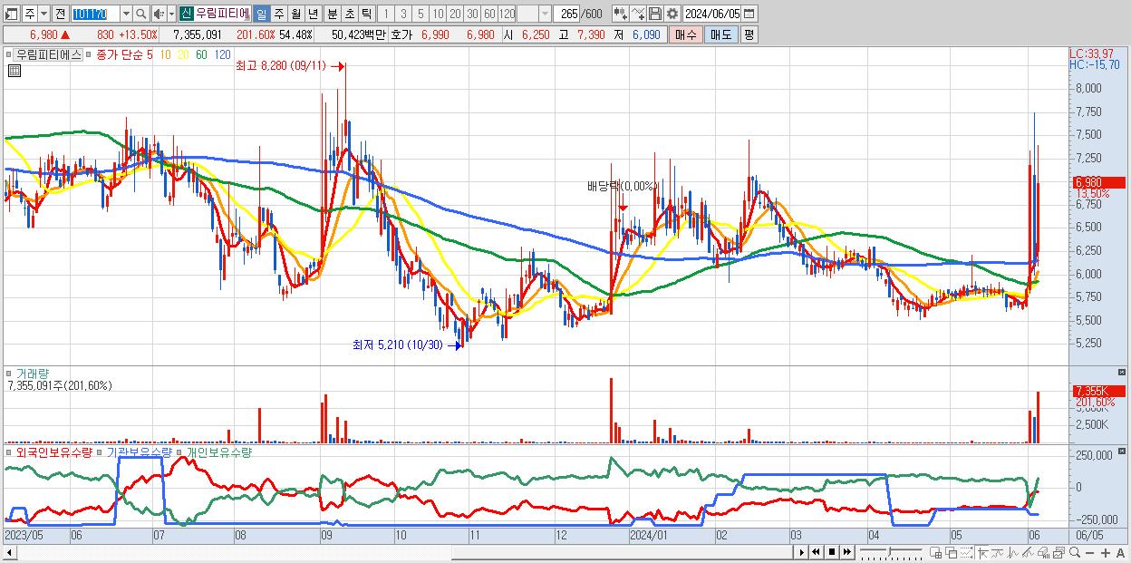The height and width of the screenshot is (563, 1131).
Task: Click the 매도 (sell) button
Action: (720, 35)
